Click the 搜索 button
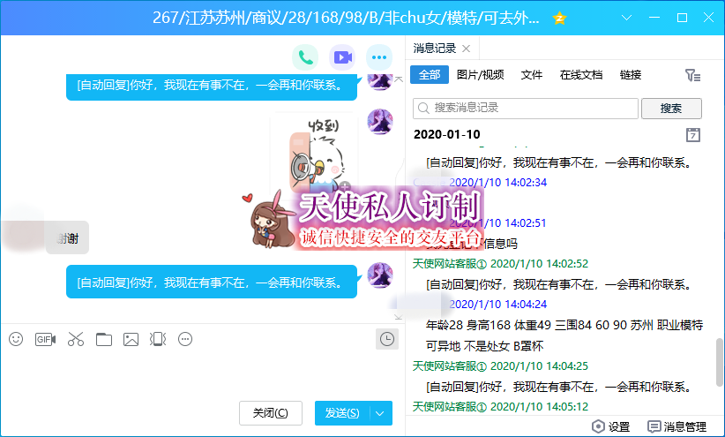The height and width of the screenshot is (437, 725). pyautogui.click(x=670, y=108)
